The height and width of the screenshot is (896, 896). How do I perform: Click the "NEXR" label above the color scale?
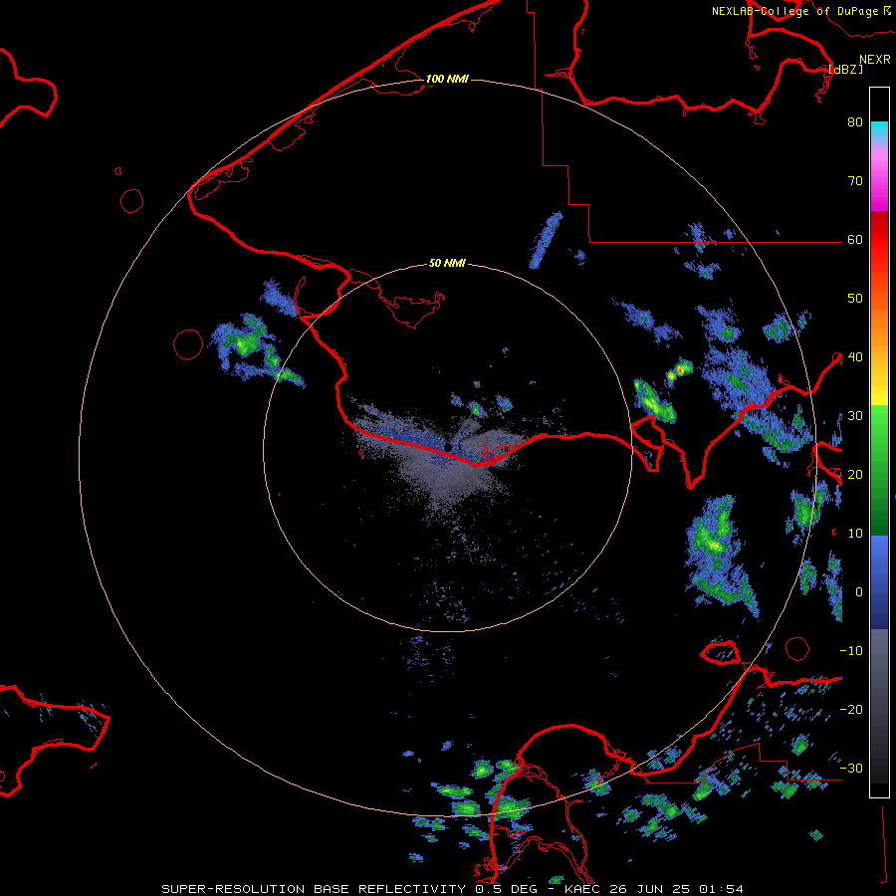point(875,60)
